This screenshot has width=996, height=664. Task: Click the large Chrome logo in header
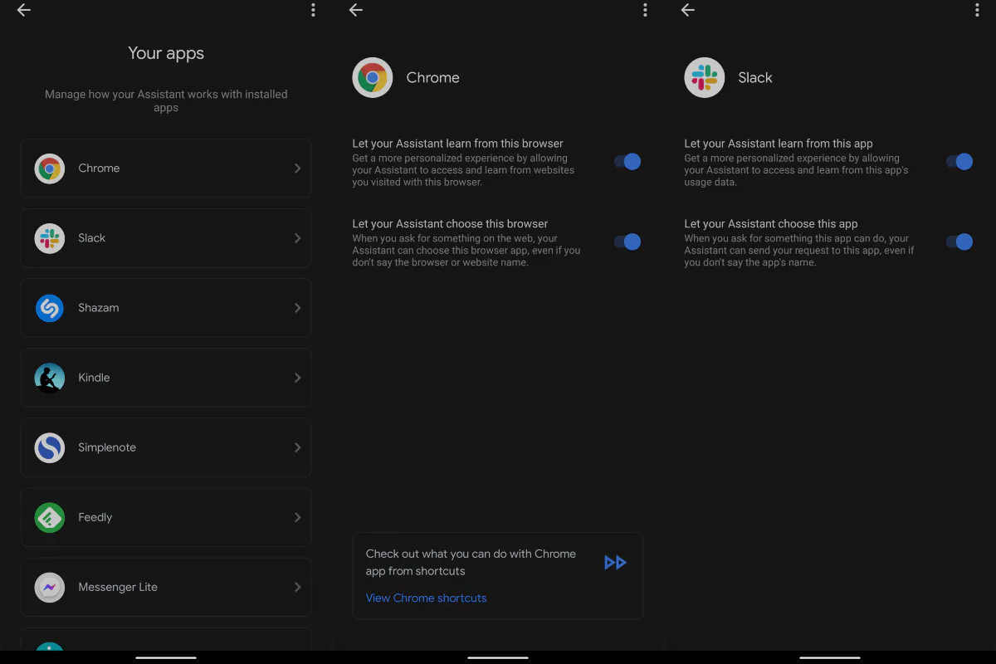(373, 78)
